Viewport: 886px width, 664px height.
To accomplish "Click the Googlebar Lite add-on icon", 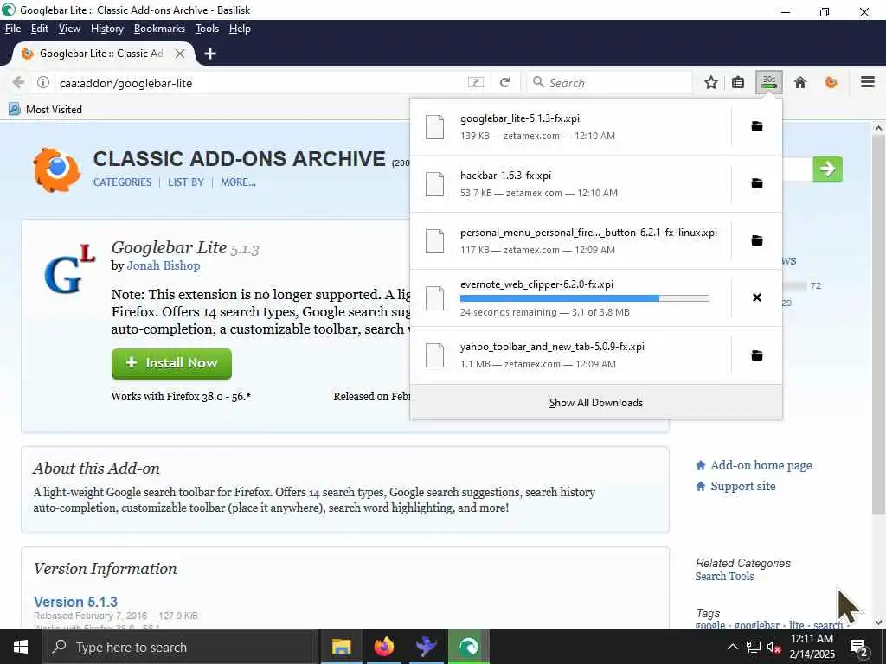I will click(x=69, y=270).
